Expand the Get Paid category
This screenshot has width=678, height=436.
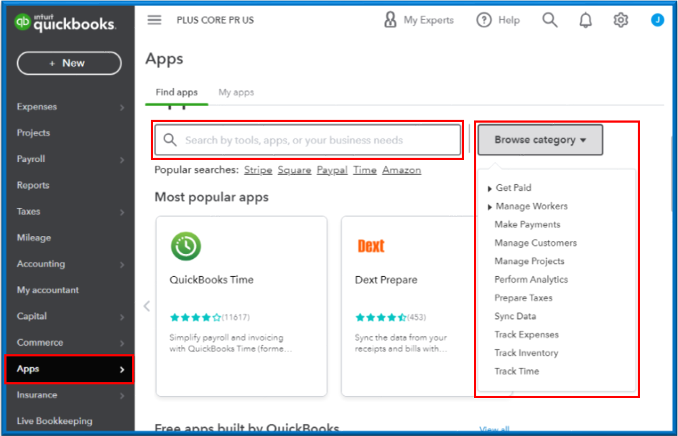click(x=509, y=188)
